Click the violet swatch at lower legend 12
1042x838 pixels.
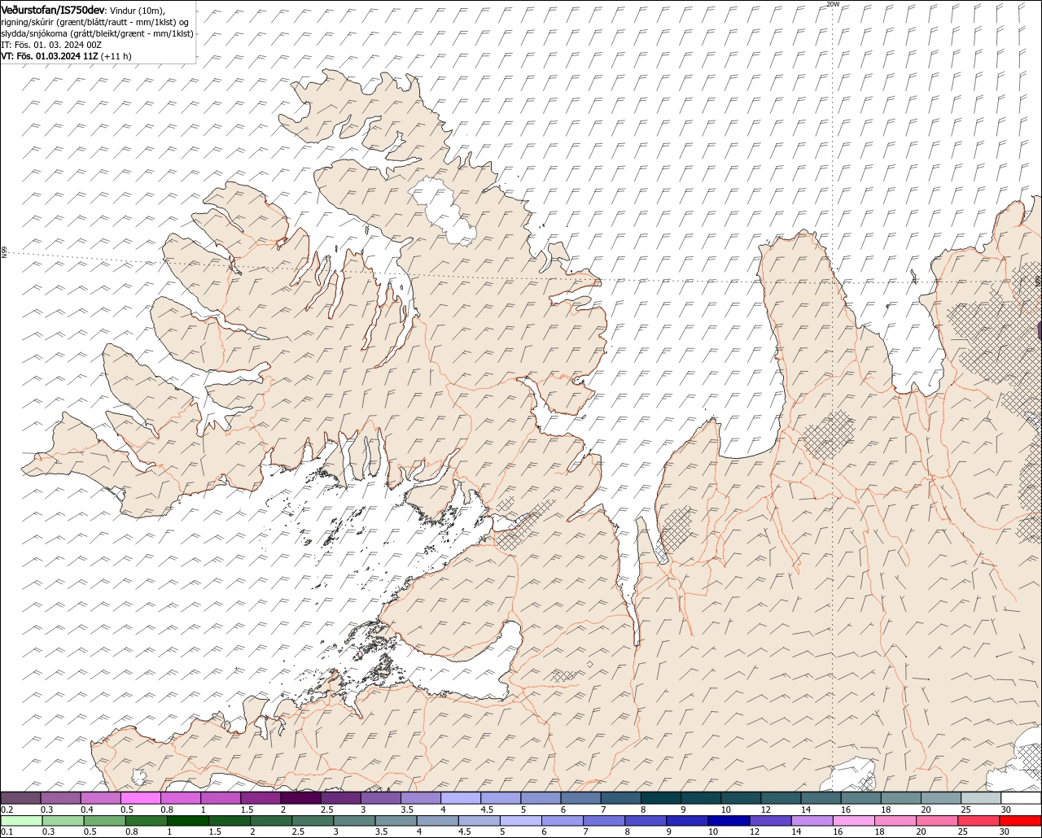pos(769,820)
